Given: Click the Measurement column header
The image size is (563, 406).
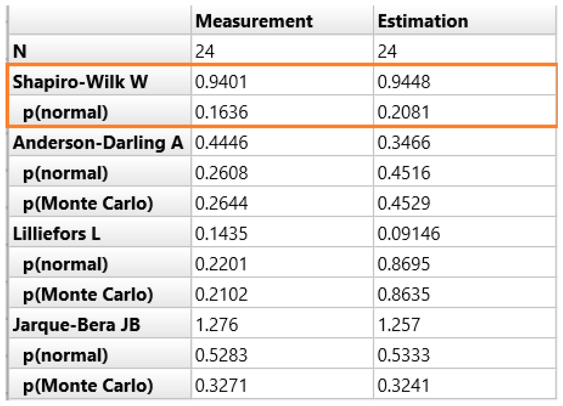Looking at the screenshot, I should tap(254, 21).
